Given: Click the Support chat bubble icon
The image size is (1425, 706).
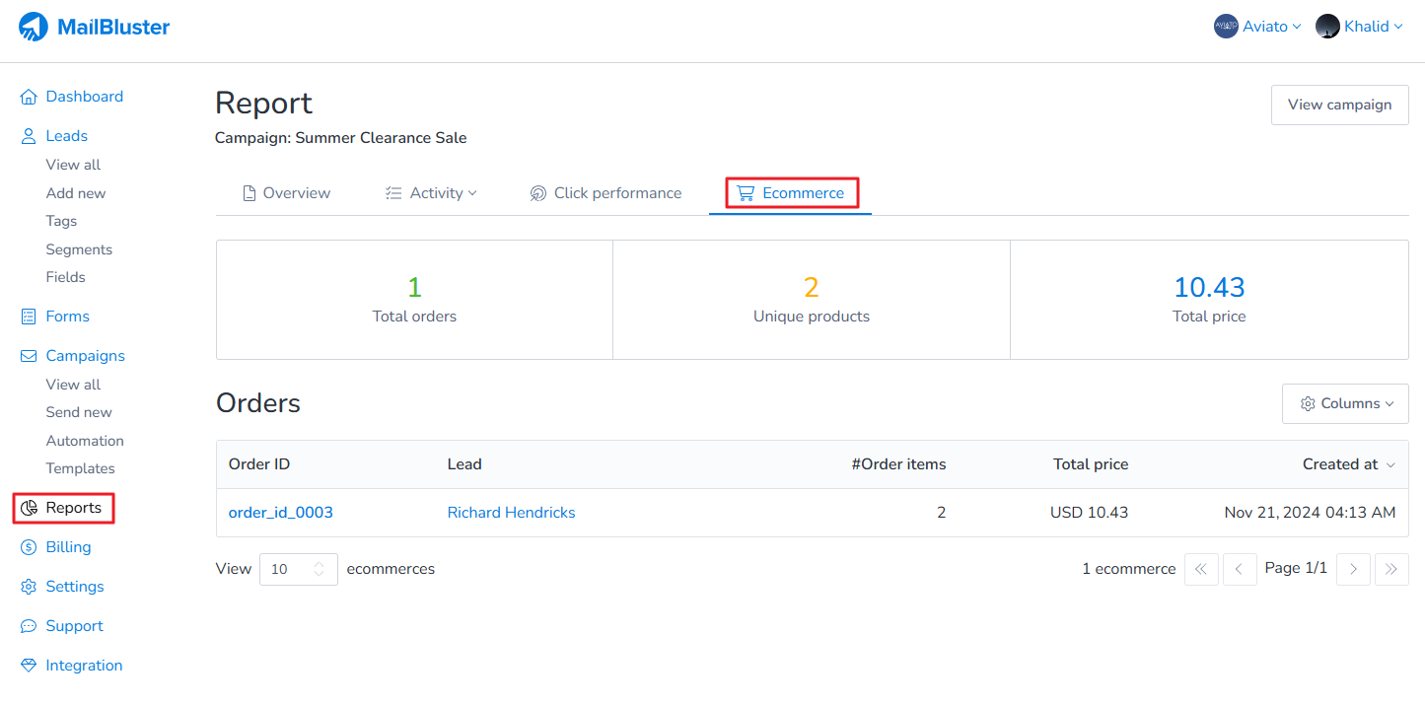Looking at the screenshot, I should pos(29,626).
